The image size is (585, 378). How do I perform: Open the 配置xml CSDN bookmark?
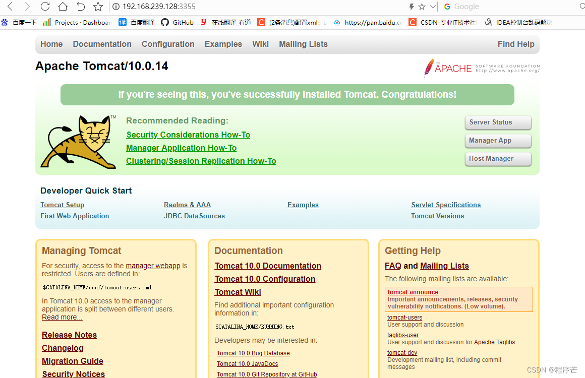point(291,22)
